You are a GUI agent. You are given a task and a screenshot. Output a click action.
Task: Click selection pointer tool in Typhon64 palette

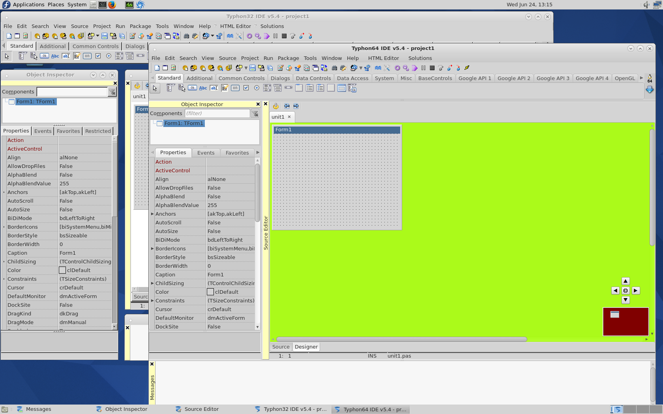[x=155, y=88]
